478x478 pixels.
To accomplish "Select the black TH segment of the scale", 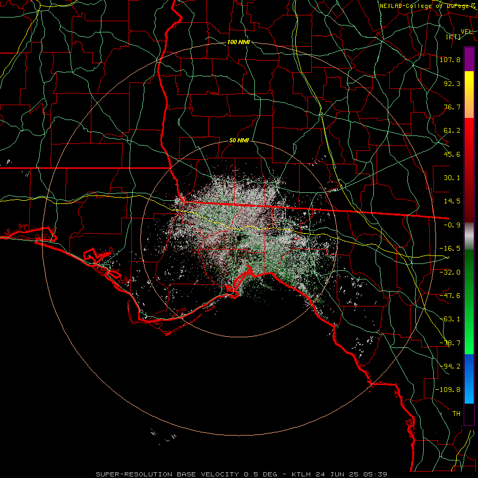I will click(469, 414).
